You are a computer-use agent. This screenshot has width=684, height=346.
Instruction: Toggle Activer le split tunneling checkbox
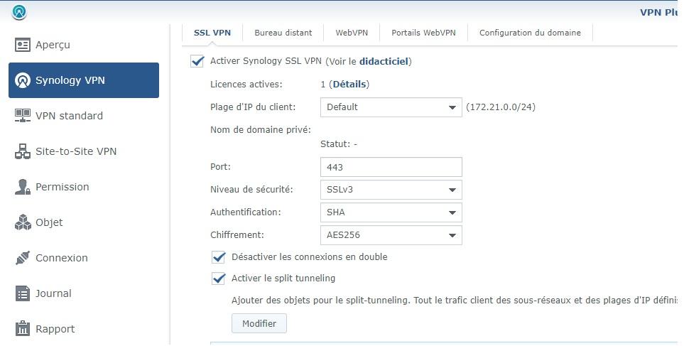click(219, 279)
